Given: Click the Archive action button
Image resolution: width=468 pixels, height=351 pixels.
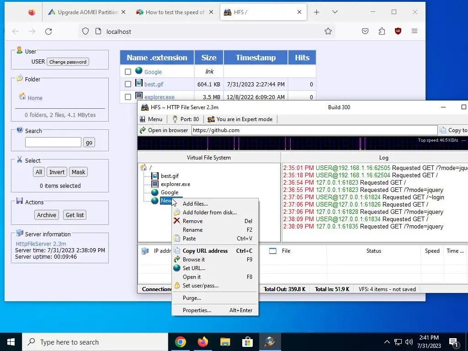Looking at the screenshot, I should point(47,215).
